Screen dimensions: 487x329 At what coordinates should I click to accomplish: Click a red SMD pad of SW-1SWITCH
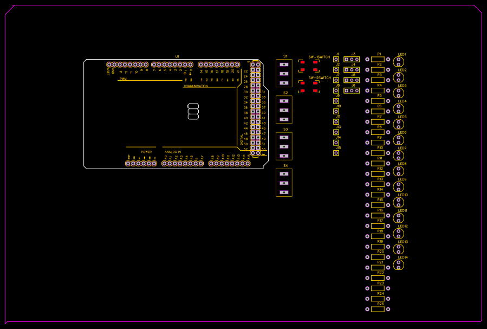pos(301,61)
